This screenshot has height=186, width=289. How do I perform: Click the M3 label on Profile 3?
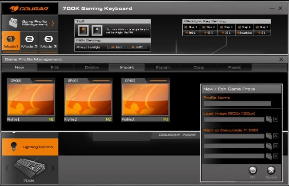165,119
